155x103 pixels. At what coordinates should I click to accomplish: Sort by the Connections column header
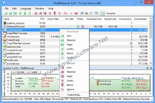[x=125, y=19]
